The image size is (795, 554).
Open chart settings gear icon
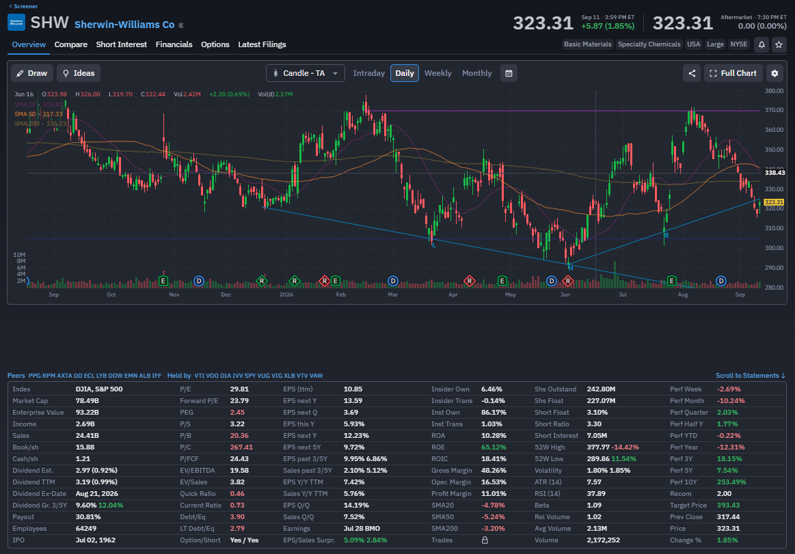pyautogui.click(x=774, y=73)
